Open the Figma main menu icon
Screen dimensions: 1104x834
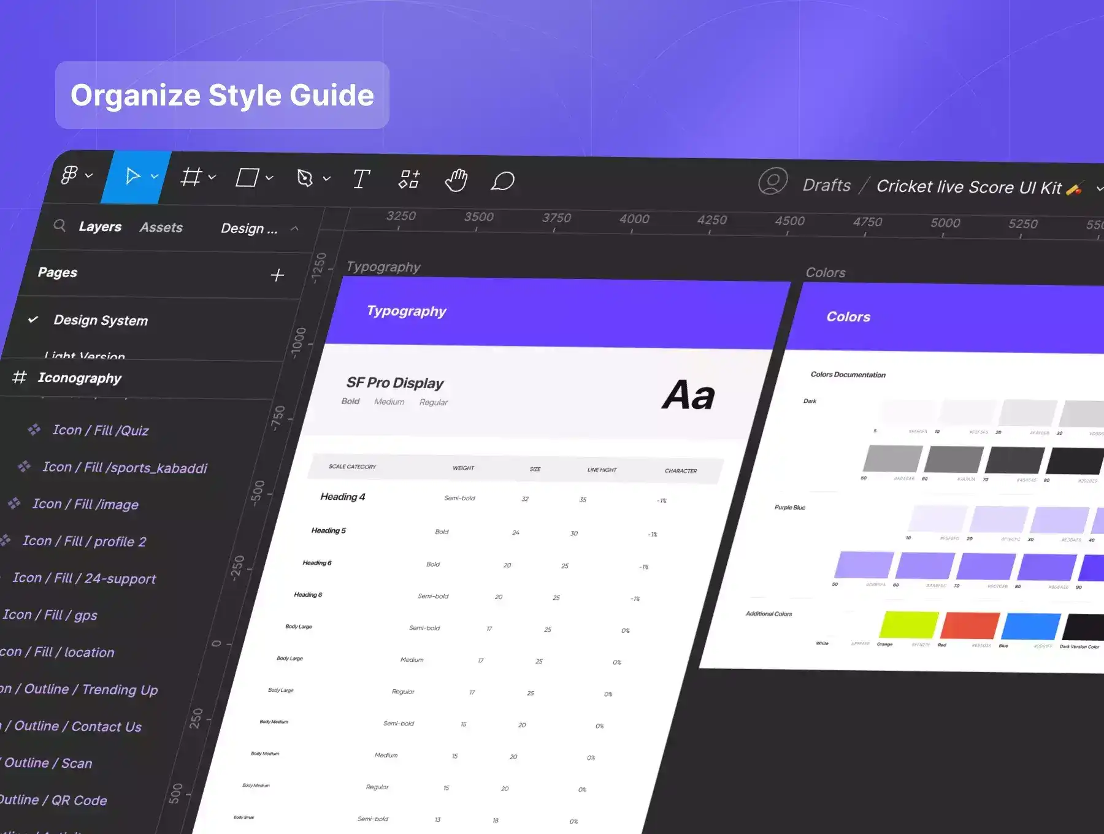point(70,175)
